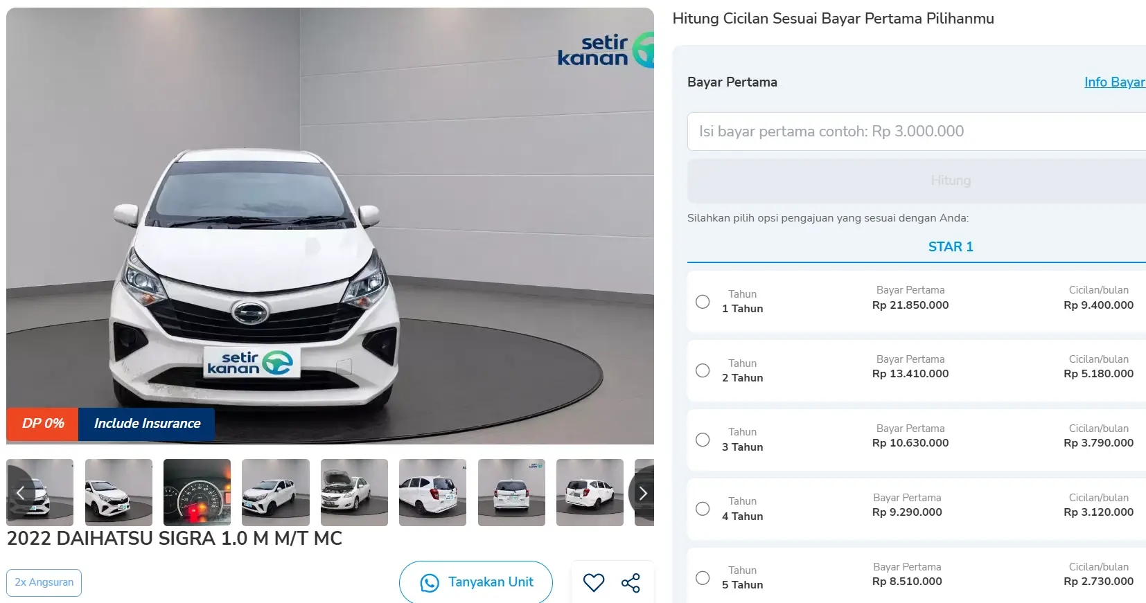The image size is (1146, 603).
Task: Click the Tanyakan Unit WhatsApp button
Action: click(x=476, y=582)
